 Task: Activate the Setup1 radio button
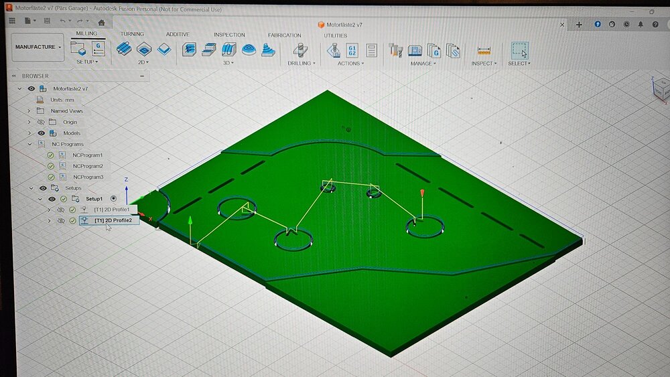tap(113, 198)
